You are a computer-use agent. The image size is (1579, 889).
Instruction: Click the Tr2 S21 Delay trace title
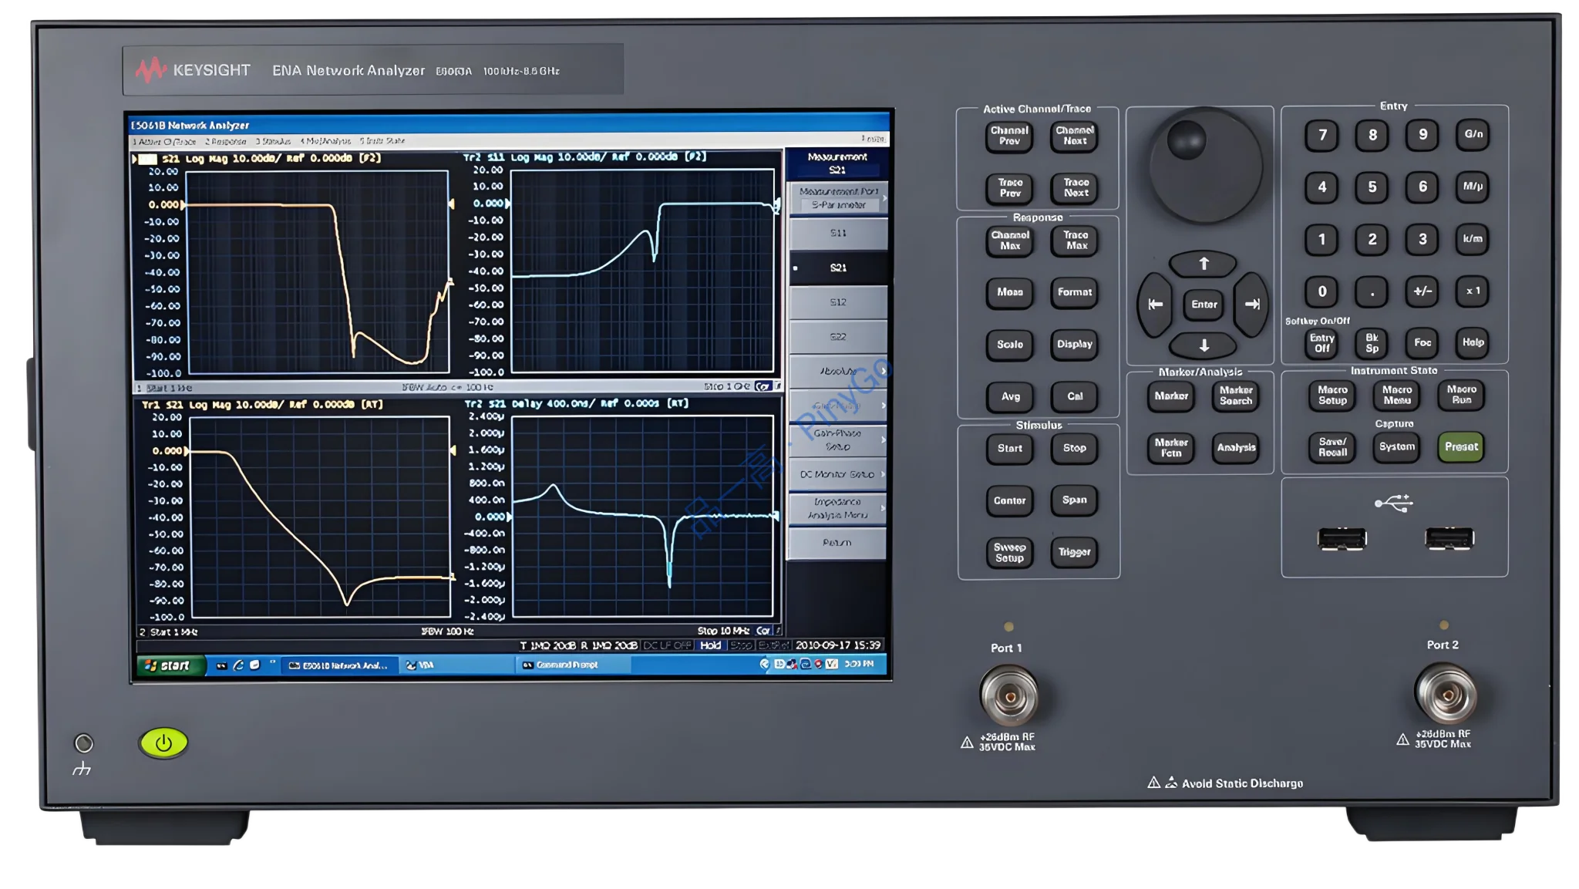[x=577, y=403]
